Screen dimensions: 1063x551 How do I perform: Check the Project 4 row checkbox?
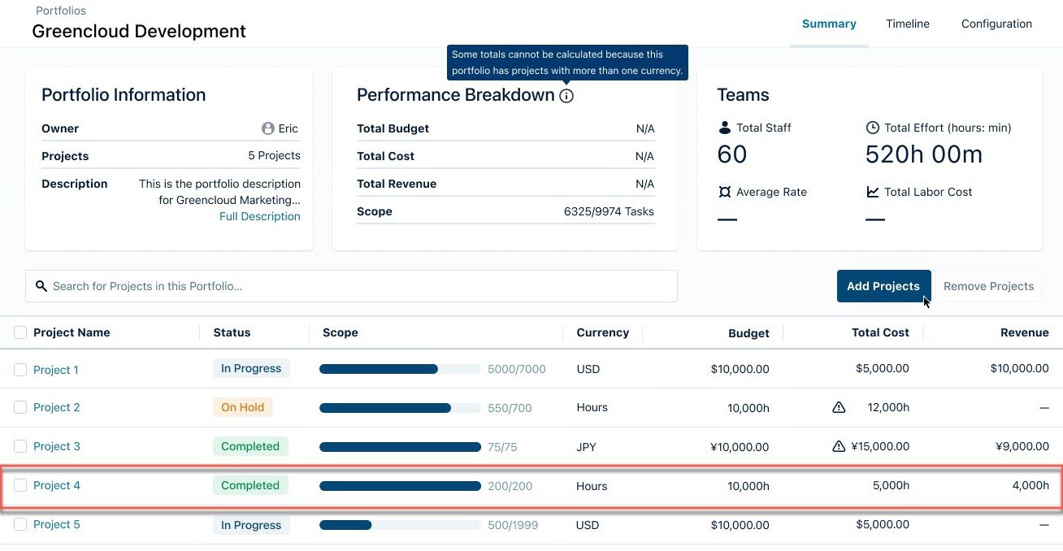(20, 485)
